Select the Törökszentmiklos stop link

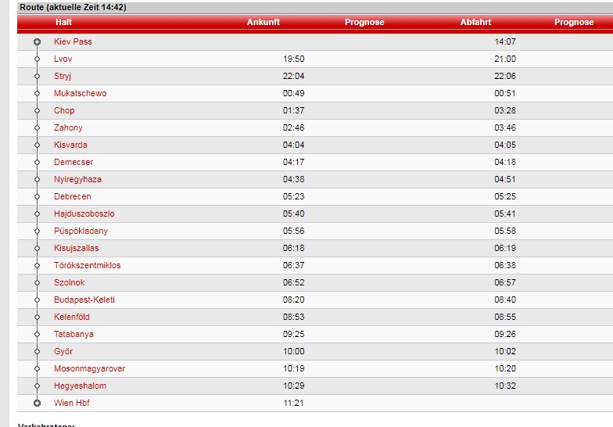tap(87, 265)
